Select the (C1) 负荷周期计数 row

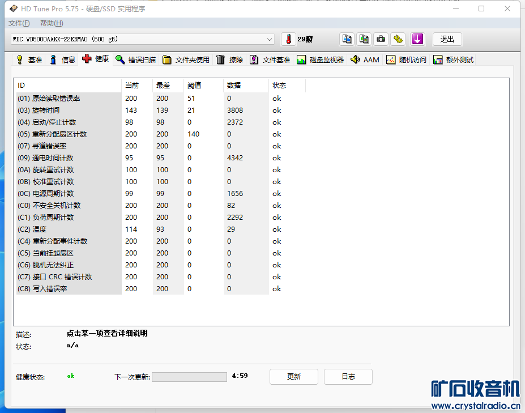point(161,218)
